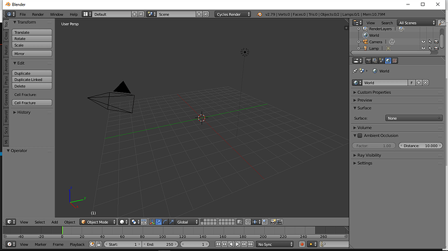This screenshot has width=448, height=251.
Task: Toggle the preview range lock icon
Action: tap(99, 244)
